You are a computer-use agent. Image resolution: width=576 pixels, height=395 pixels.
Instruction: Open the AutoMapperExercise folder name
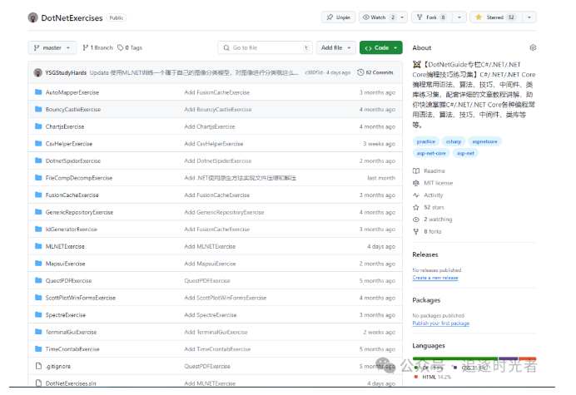pyautogui.click(x=72, y=92)
